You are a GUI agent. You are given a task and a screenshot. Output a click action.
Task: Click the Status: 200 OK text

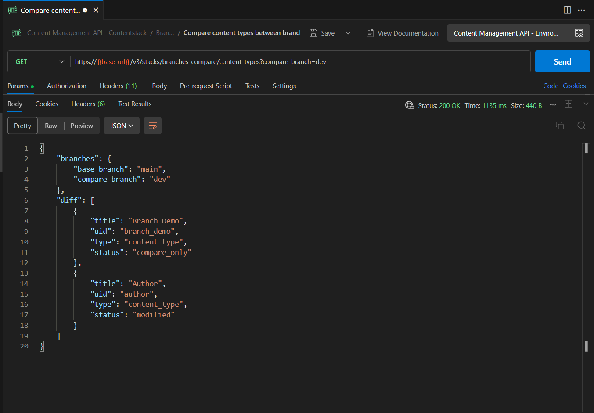tap(439, 105)
